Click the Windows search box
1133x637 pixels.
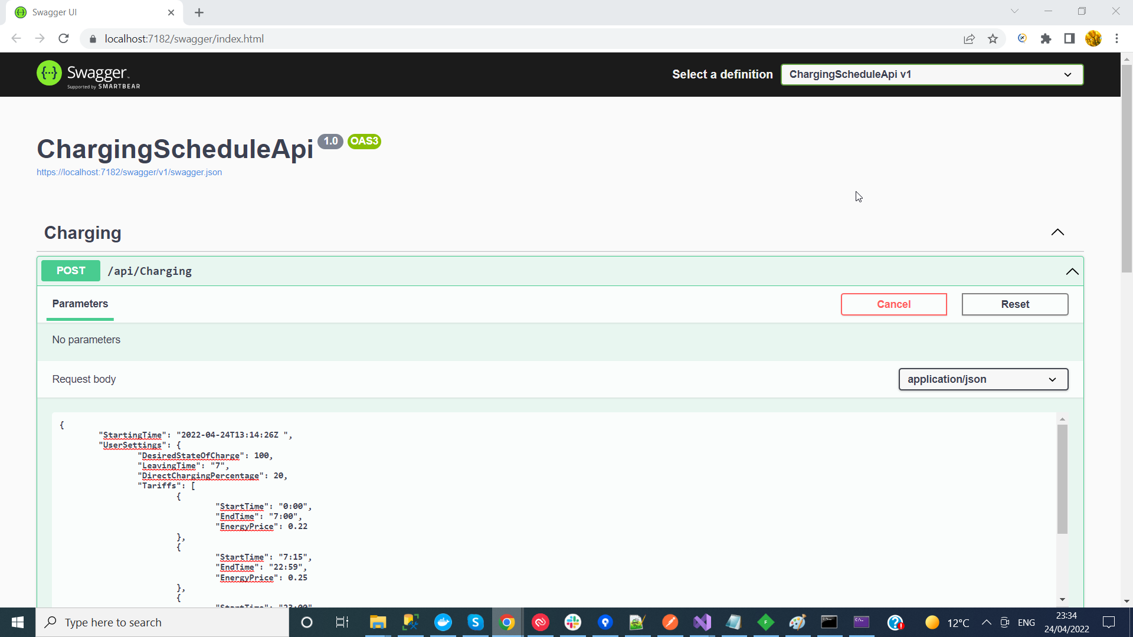point(162,622)
